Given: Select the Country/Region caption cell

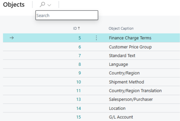Looking at the screenshot, I should click(124, 73).
